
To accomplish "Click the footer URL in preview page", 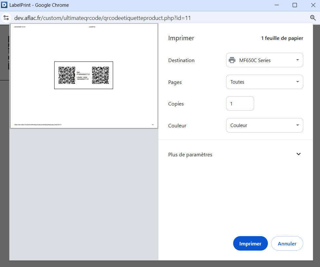I will click(x=38, y=124).
